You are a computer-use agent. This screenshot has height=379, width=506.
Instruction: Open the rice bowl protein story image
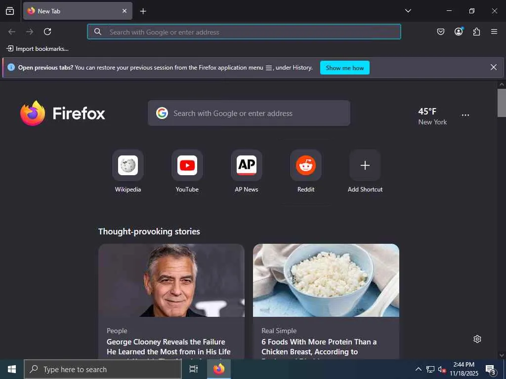(326, 280)
